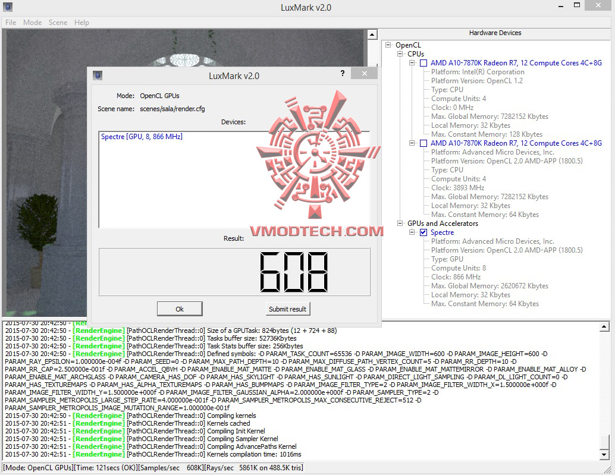Select the CPUs tree label
The image size is (615, 475).
point(416,54)
